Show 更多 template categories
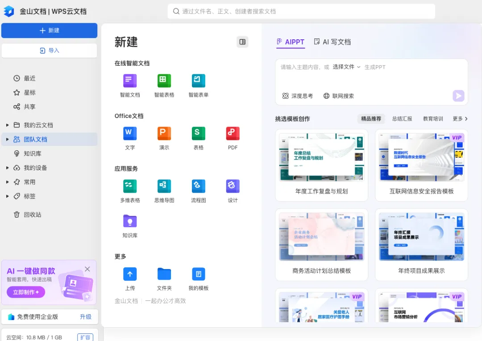This screenshot has width=482, height=341. pyautogui.click(x=460, y=118)
